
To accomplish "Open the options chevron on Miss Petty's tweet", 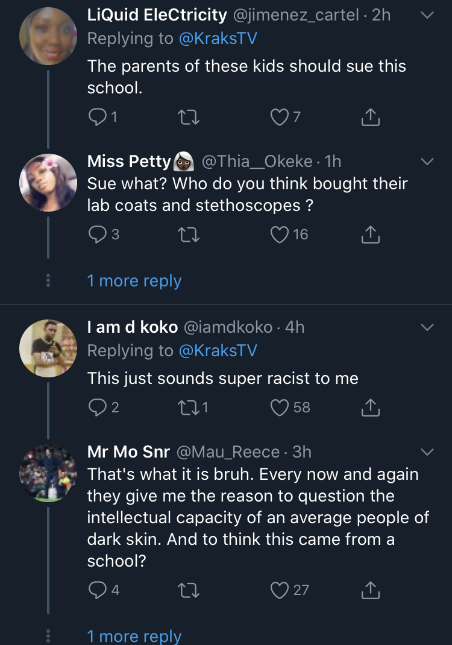I will point(427,162).
